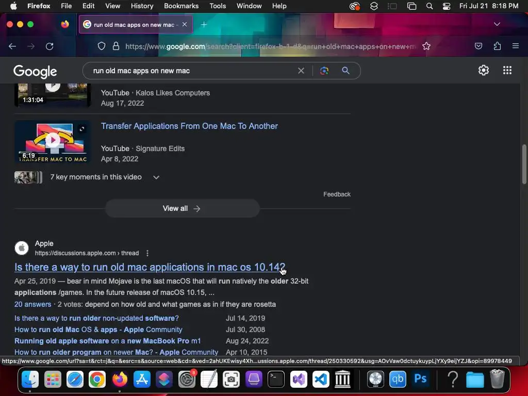Close the current browser tab
528x396 pixels.
coord(185,24)
